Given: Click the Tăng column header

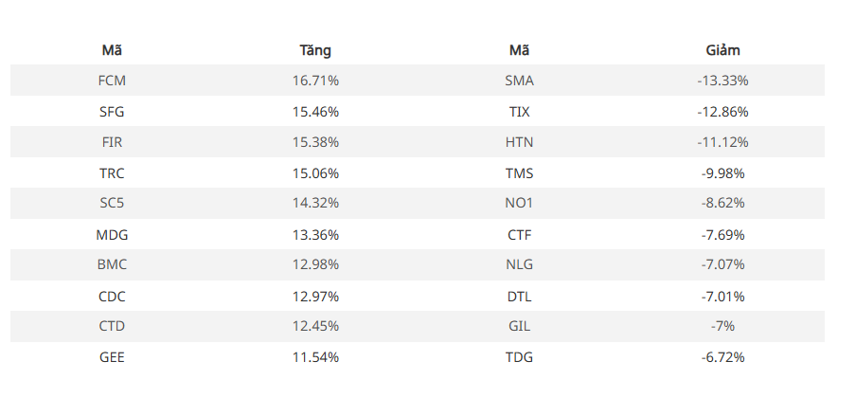Looking at the screenshot, I should 315,50.
